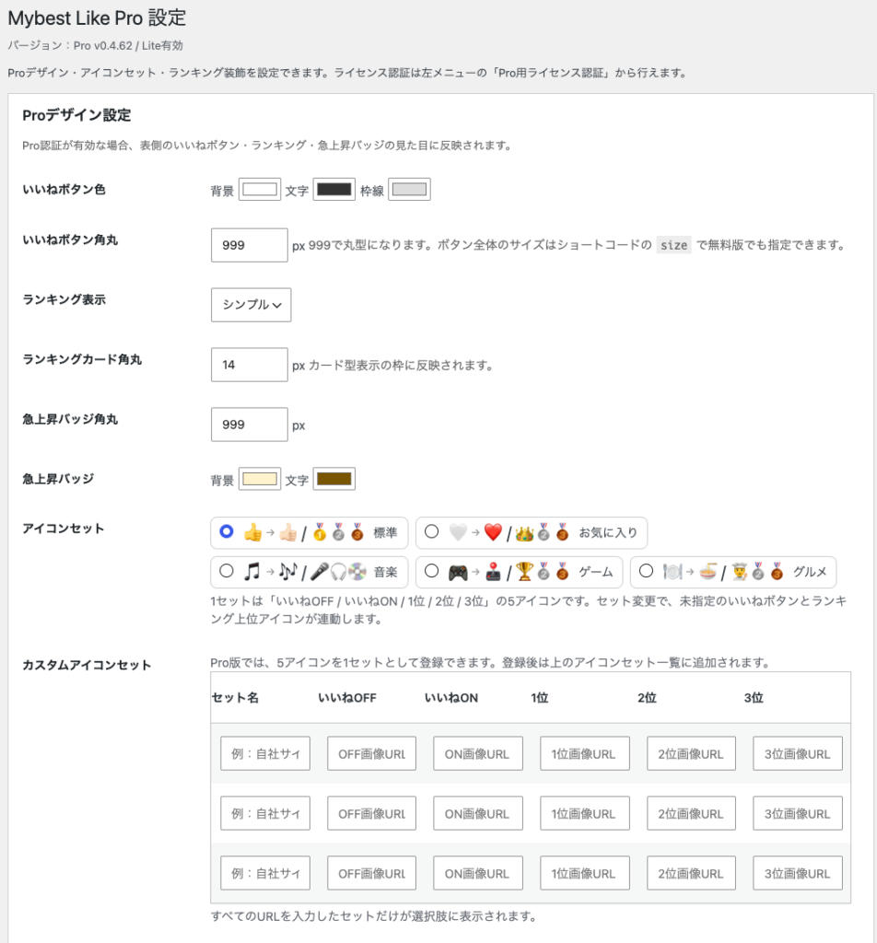Choose the 音楽 icon set radio button

point(227,571)
